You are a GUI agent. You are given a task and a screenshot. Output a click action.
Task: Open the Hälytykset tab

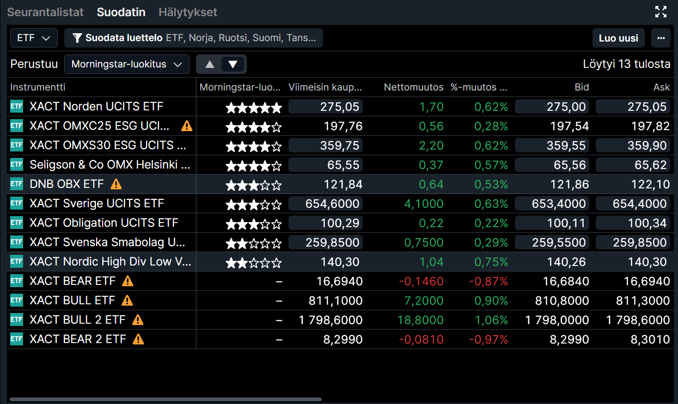[x=188, y=12]
